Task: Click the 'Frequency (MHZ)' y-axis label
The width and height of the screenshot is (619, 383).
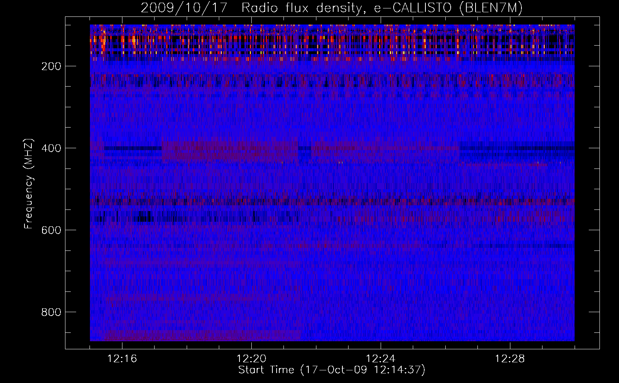Action: coord(29,183)
